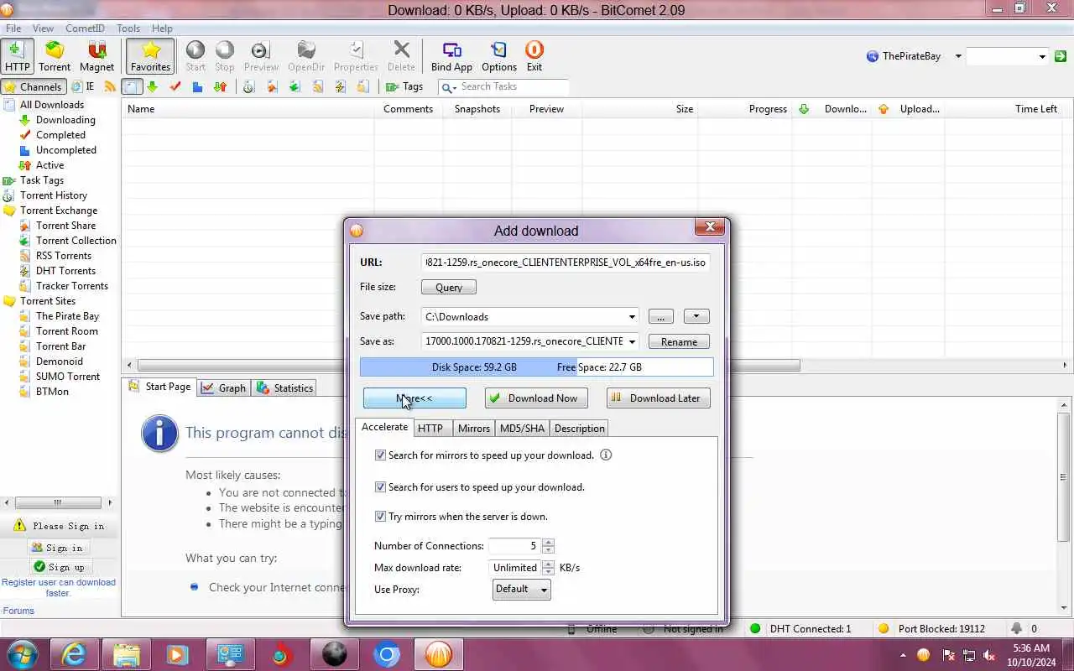This screenshot has width=1074, height=671.
Task: Click the Windows Start orb
Action: 23,654
